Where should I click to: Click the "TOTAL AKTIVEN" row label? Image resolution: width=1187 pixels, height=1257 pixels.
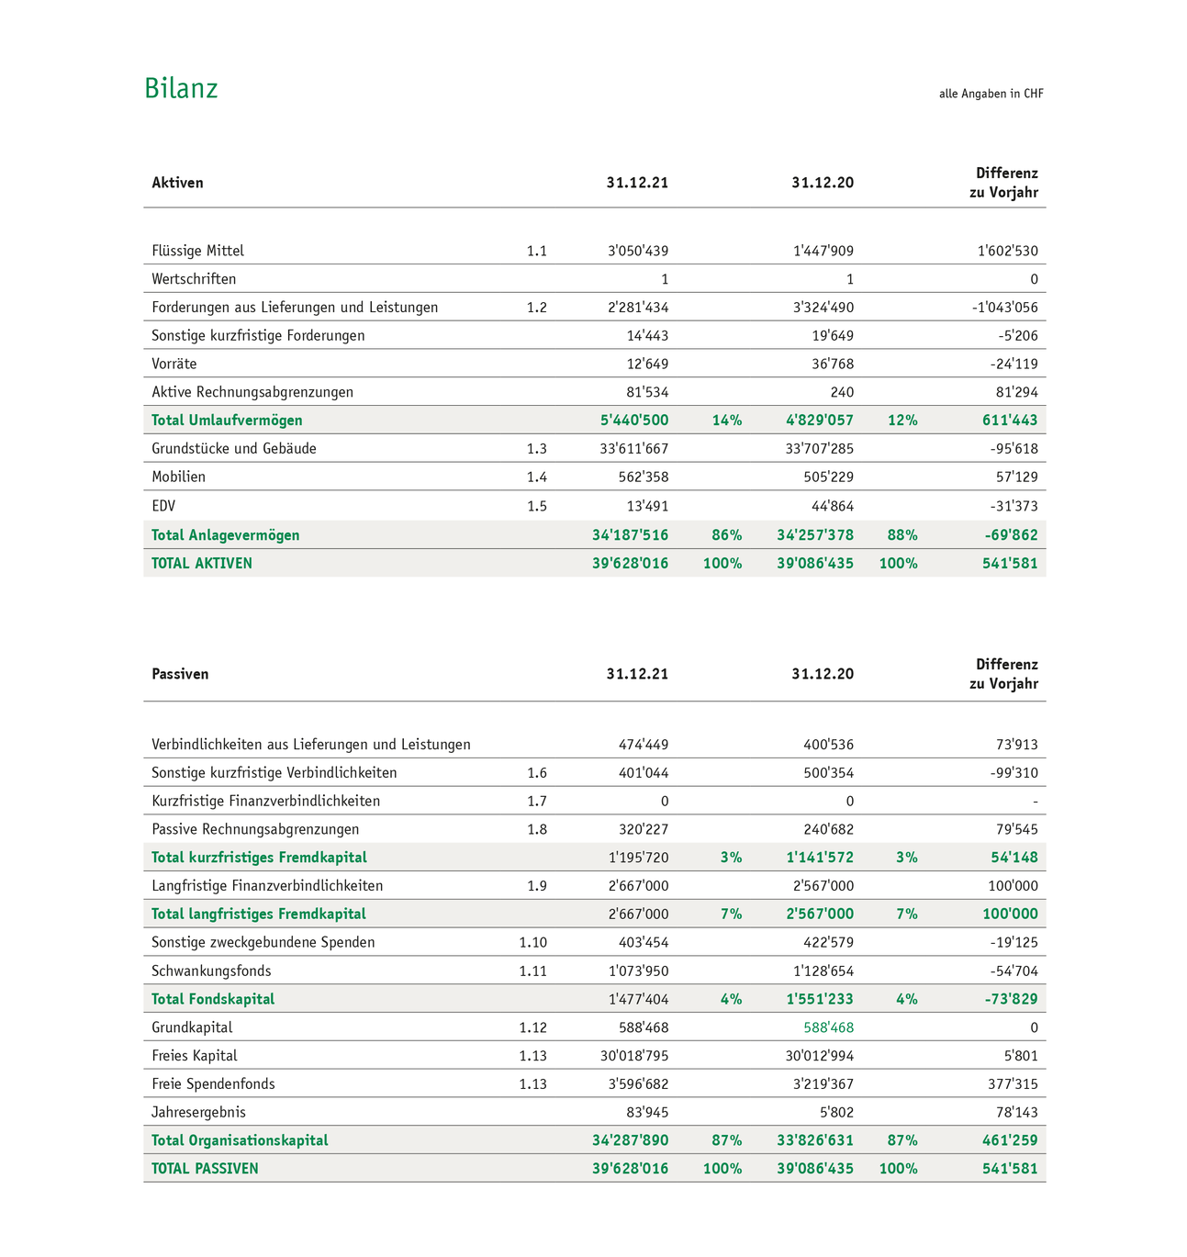pos(201,564)
